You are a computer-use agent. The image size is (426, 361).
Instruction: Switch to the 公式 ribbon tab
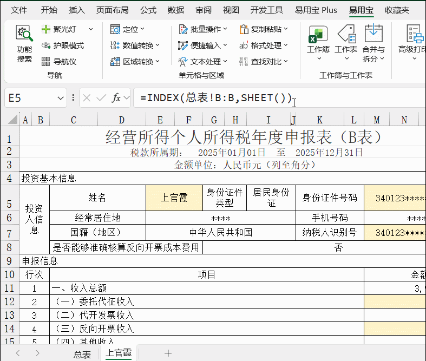tap(148, 10)
